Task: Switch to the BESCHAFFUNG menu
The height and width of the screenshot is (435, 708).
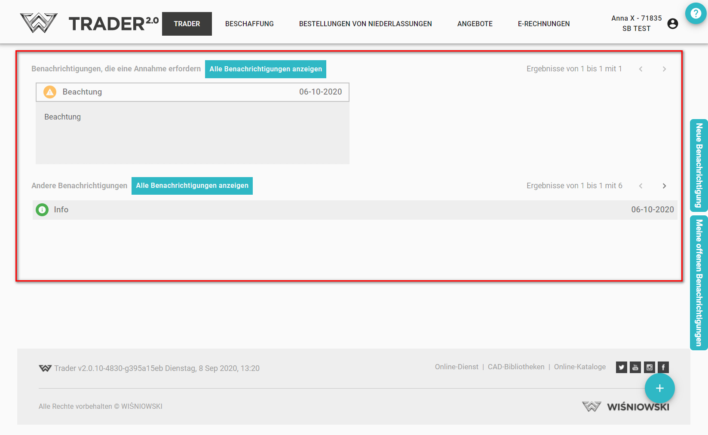Action: click(x=249, y=24)
